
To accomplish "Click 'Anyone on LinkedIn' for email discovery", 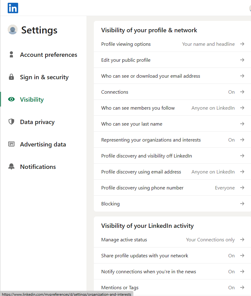I will [x=213, y=172].
